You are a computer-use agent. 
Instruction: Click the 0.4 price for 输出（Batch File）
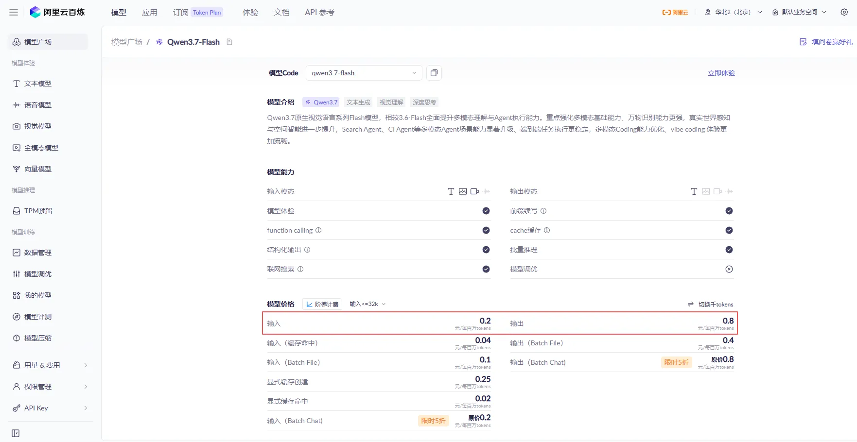coord(728,340)
